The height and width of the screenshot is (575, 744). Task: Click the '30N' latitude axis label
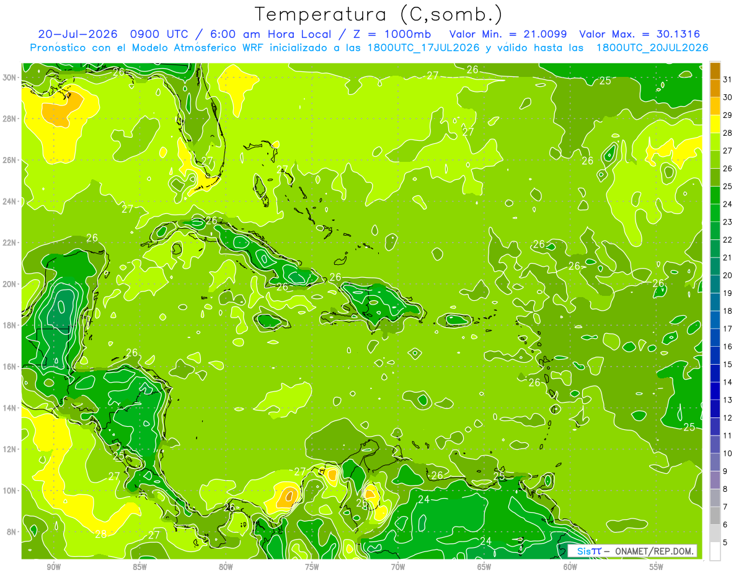[x=11, y=77]
